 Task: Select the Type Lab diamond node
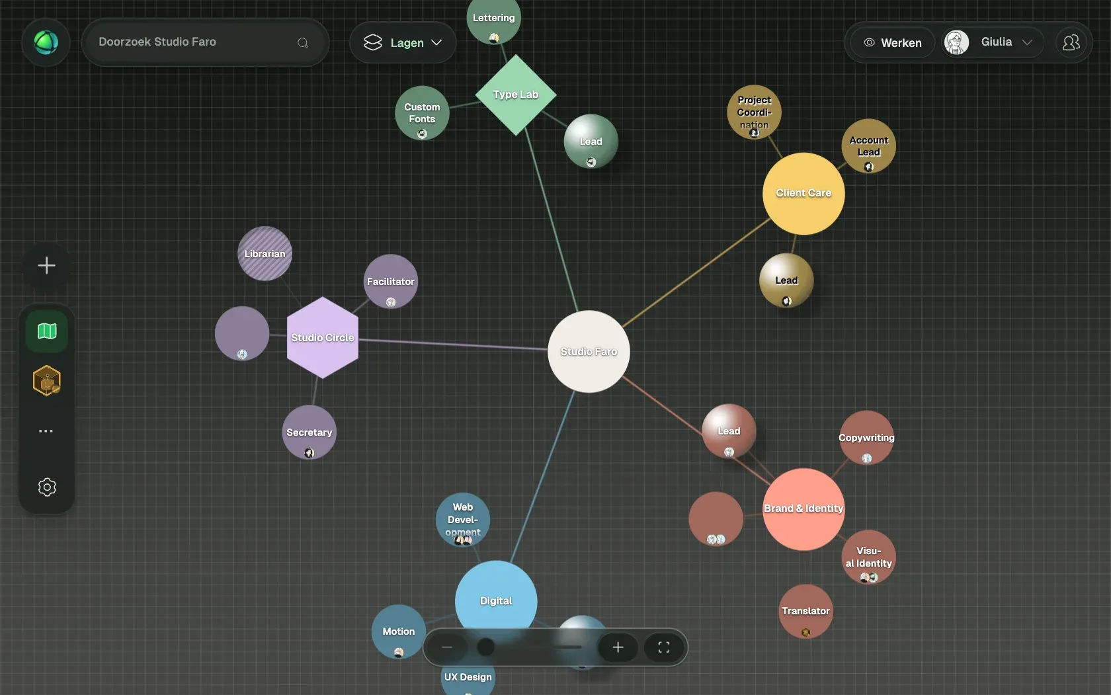click(516, 95)
